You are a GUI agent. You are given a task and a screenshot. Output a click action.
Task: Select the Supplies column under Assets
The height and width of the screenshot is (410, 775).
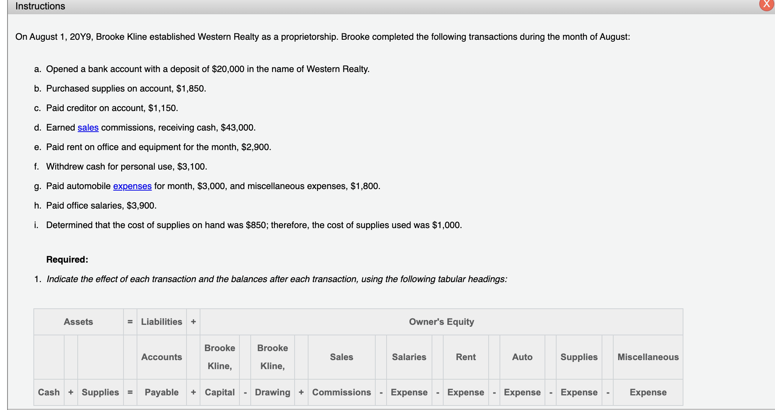point(100,392)
